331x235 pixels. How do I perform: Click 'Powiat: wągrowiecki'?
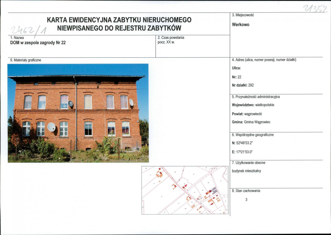pos(247,114)
